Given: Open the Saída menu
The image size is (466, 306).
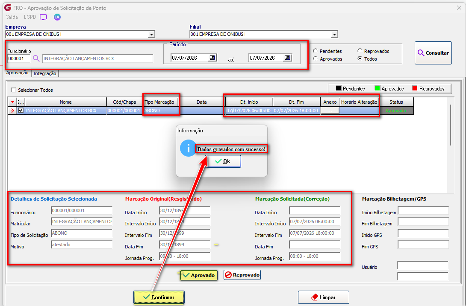Looking at the screenshot, I should (12, 17).
